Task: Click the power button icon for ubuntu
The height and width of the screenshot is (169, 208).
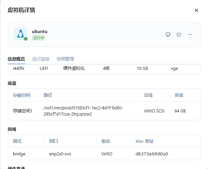Action: coord(179,34)
